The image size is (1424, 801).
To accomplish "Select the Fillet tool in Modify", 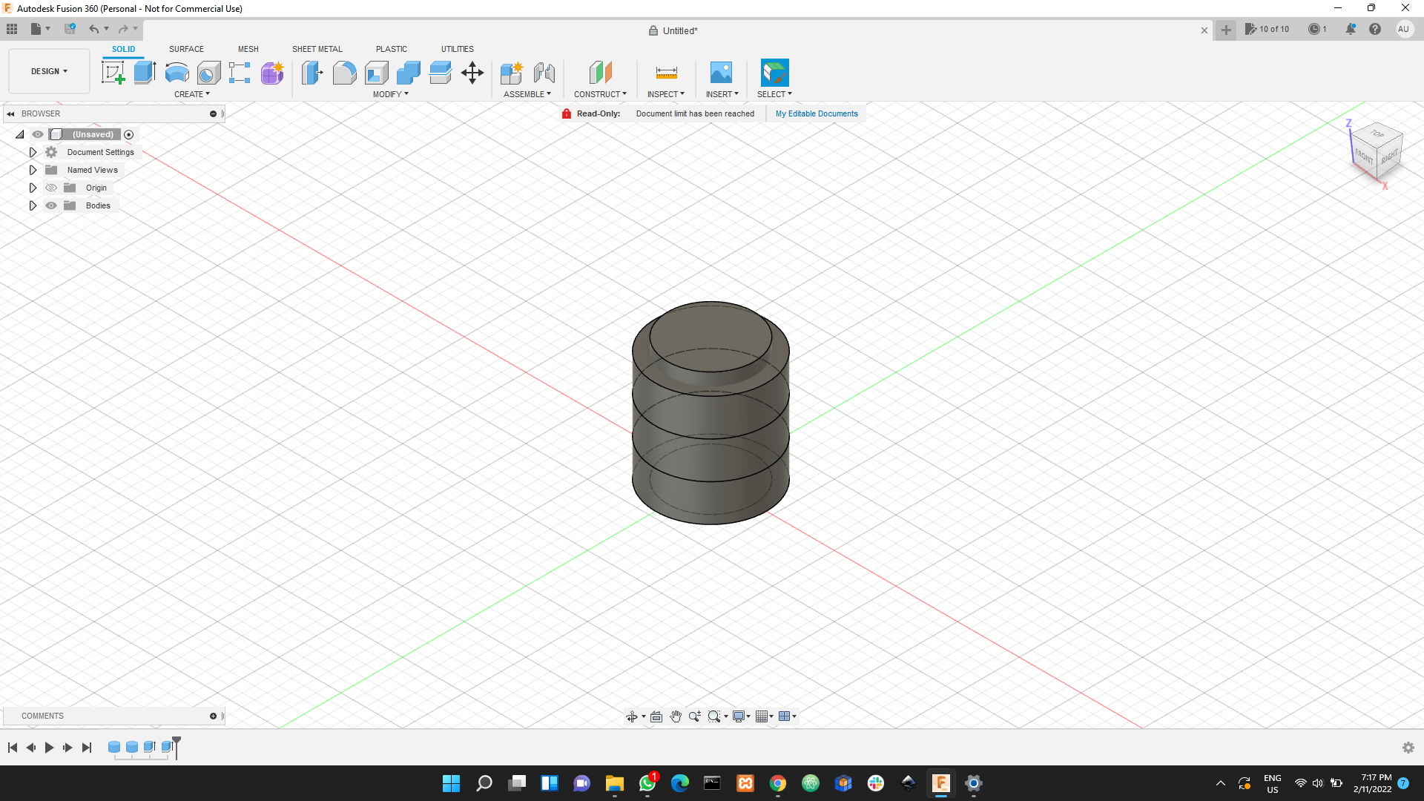I will click(x=344, y=72).
